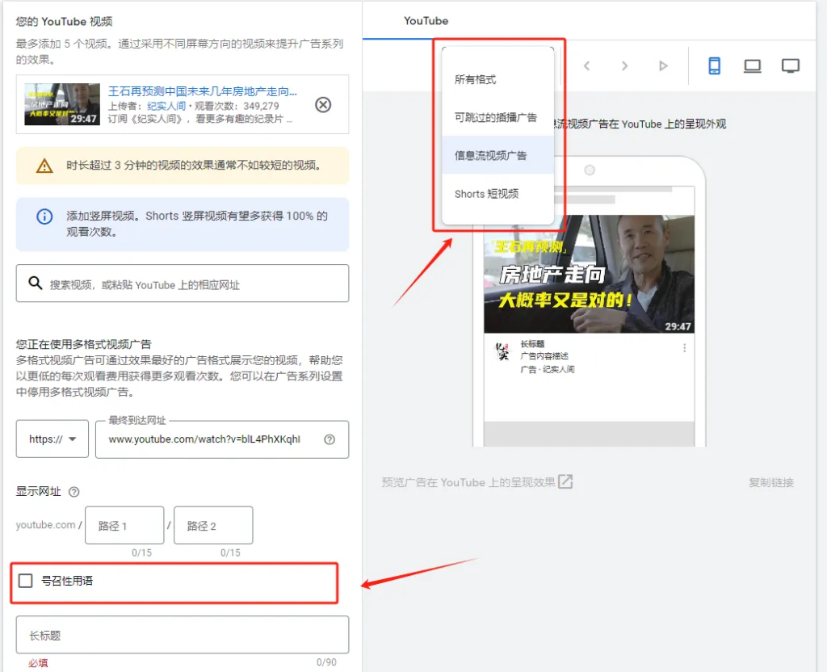Play the ad preview slideshow
The image size is (827, 672).
click(664, 66)
